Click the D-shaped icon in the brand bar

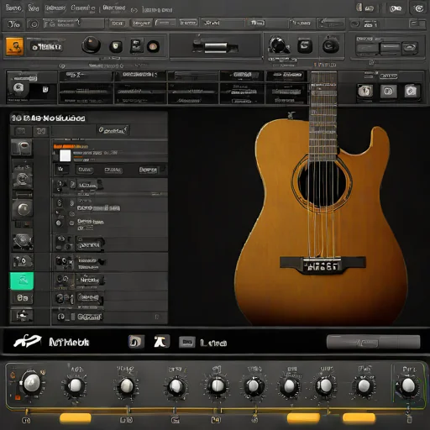(x=136, y=342)
